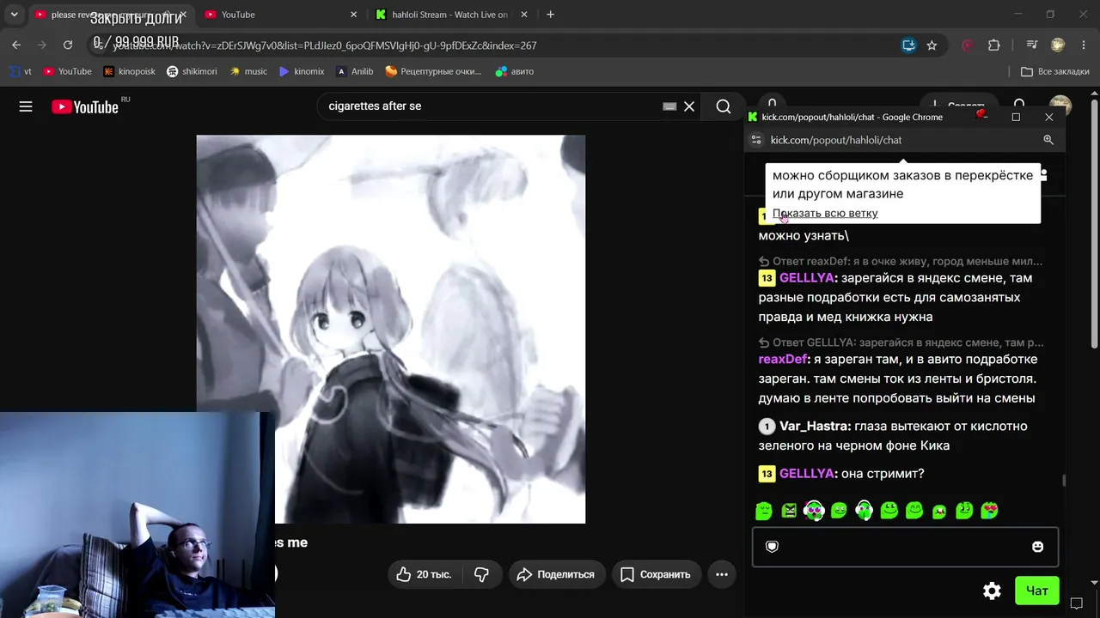
Task: Open the Extensions puzzle menu
Action: pyautogui.click(x=994, y=45)
